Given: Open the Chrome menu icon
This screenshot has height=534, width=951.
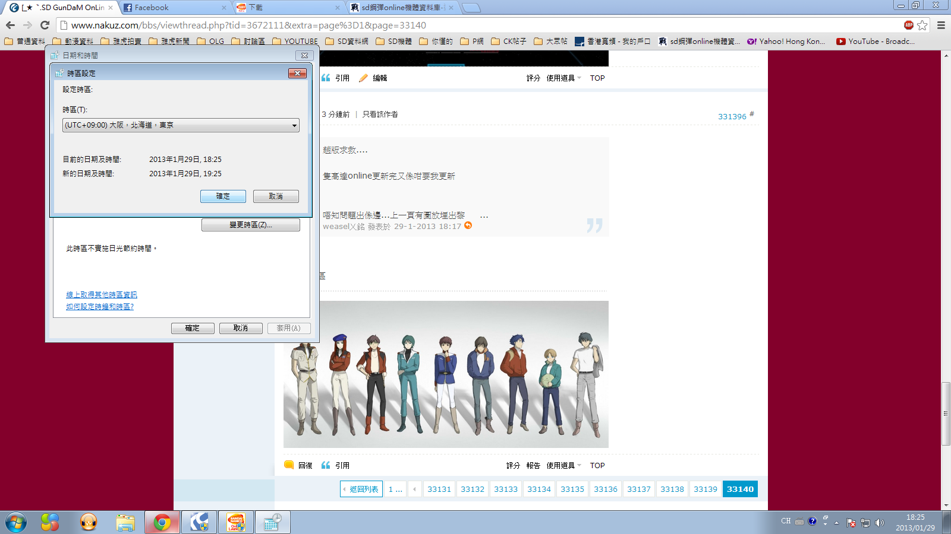Looking at the screenshot, I should click(x=941, y=25).
